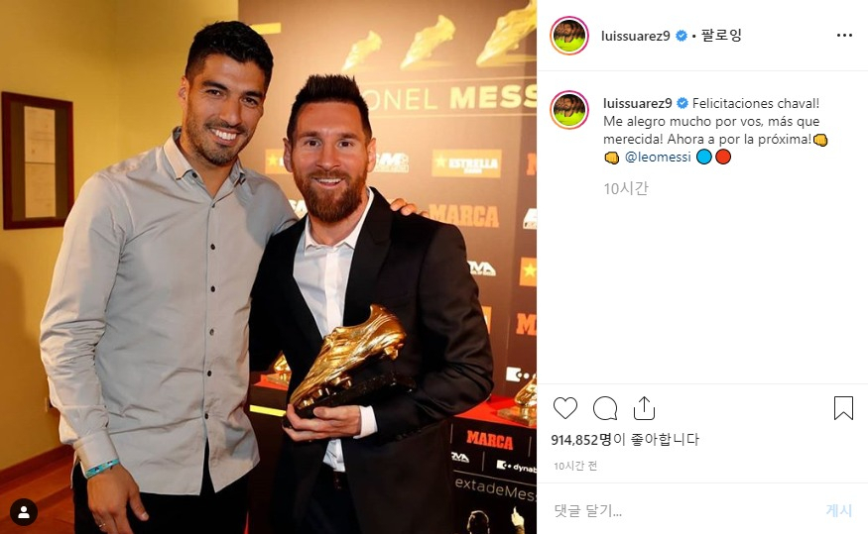Open the three-dot options menu
The image size is (868, 534).
(844, 36)
